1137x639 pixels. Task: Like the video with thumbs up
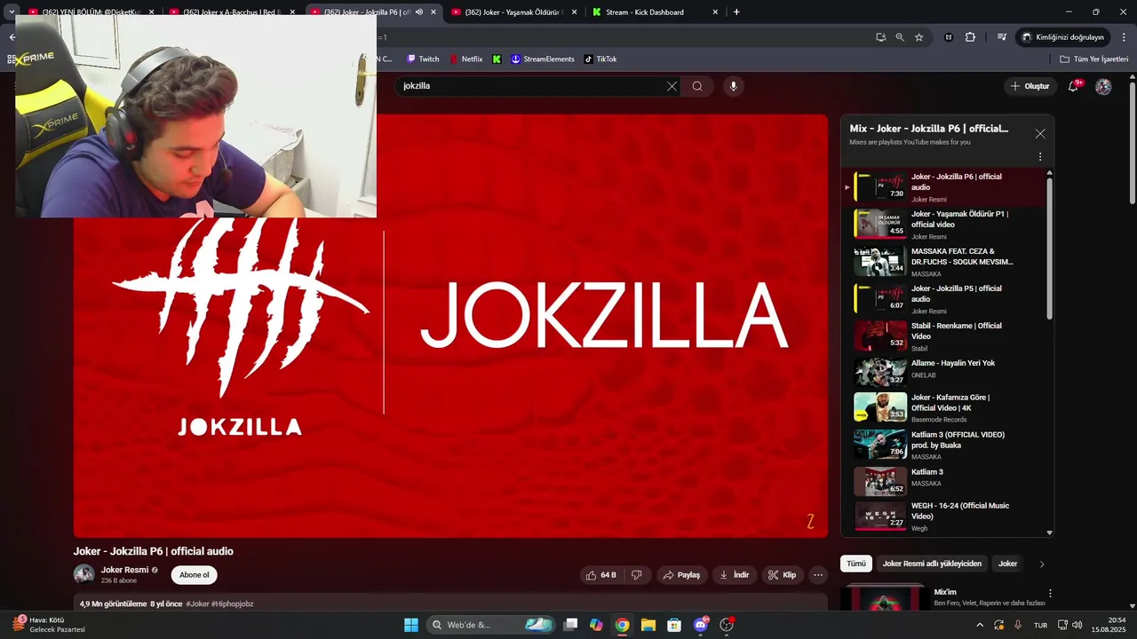point(600,575)
